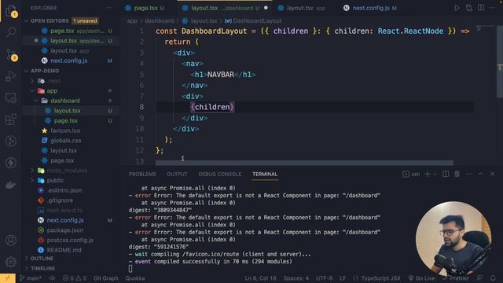503x283 pixels.
Task: Maximize the panel with up chevron
Action: [480, 174]
